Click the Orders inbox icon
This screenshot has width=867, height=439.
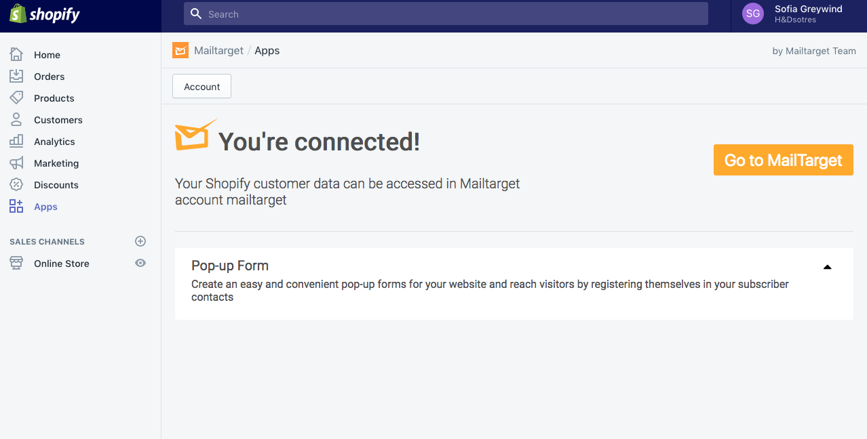tap(16, 77)
